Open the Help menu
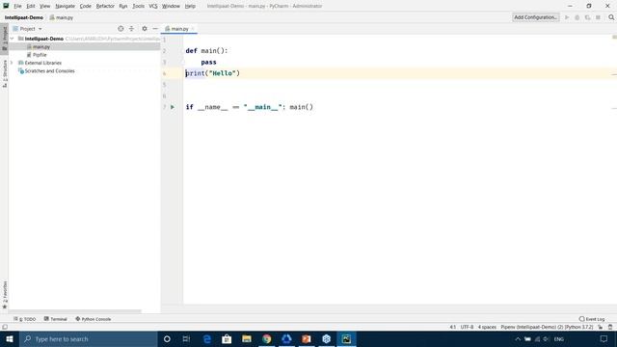The image size is (617, 347). (x=190, y=6)
